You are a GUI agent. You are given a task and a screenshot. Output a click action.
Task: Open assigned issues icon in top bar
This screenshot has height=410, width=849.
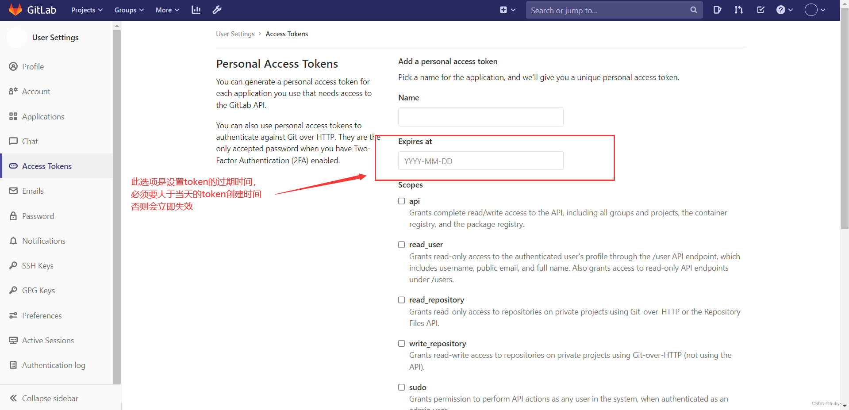[717, 10]
